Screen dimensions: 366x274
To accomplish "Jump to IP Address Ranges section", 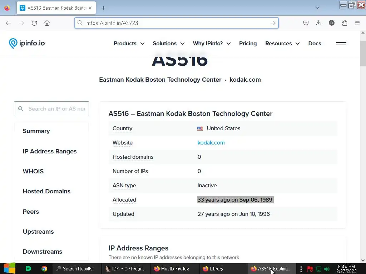I will point(49,151).
